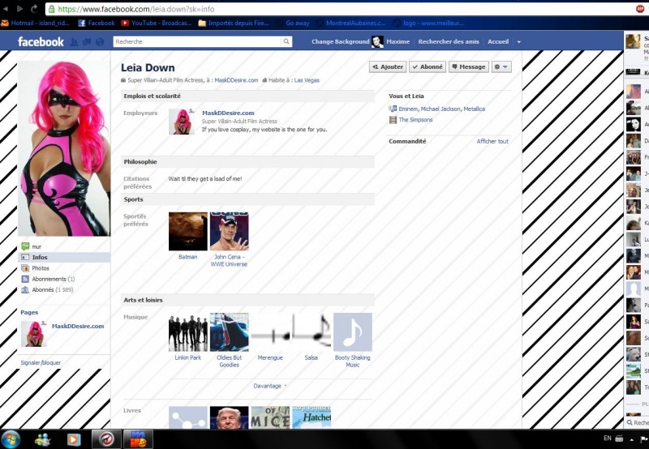Click Oldies But Goodies thumbnail

coord(229,332)
